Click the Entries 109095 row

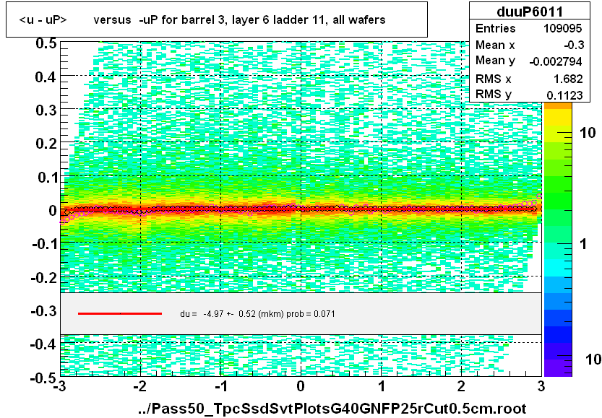pyautogui.click(x=530, y=28)
